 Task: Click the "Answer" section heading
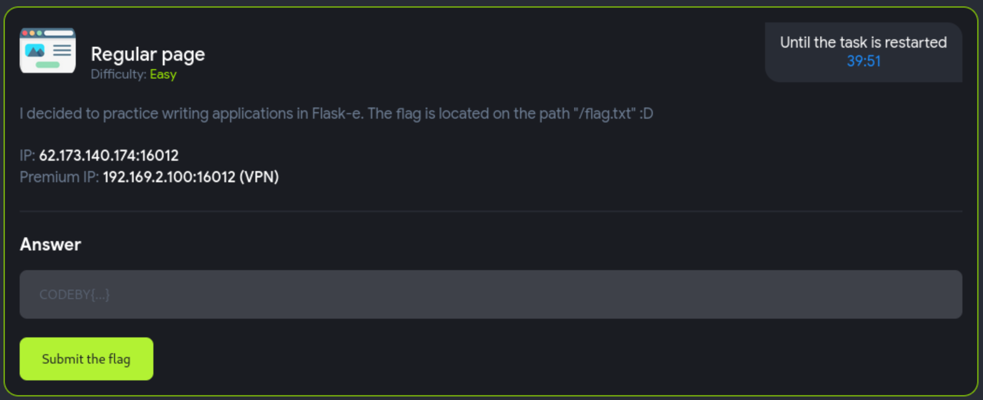pyautogui.click(x=51, y=244)
